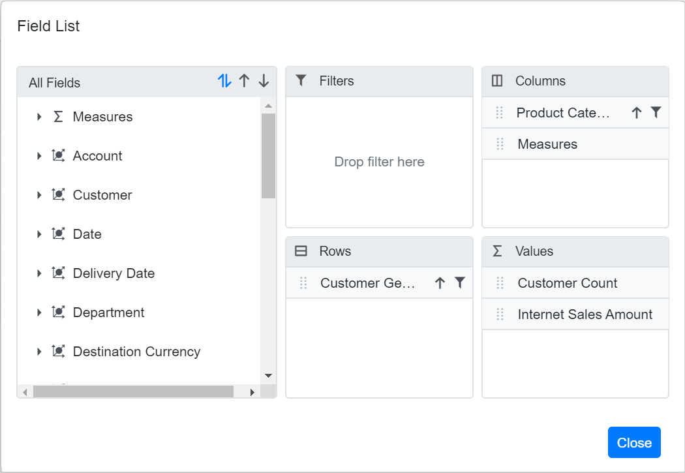
Task: Click the move field down arrow in All Fields header
Action: [x=264, y=80]
